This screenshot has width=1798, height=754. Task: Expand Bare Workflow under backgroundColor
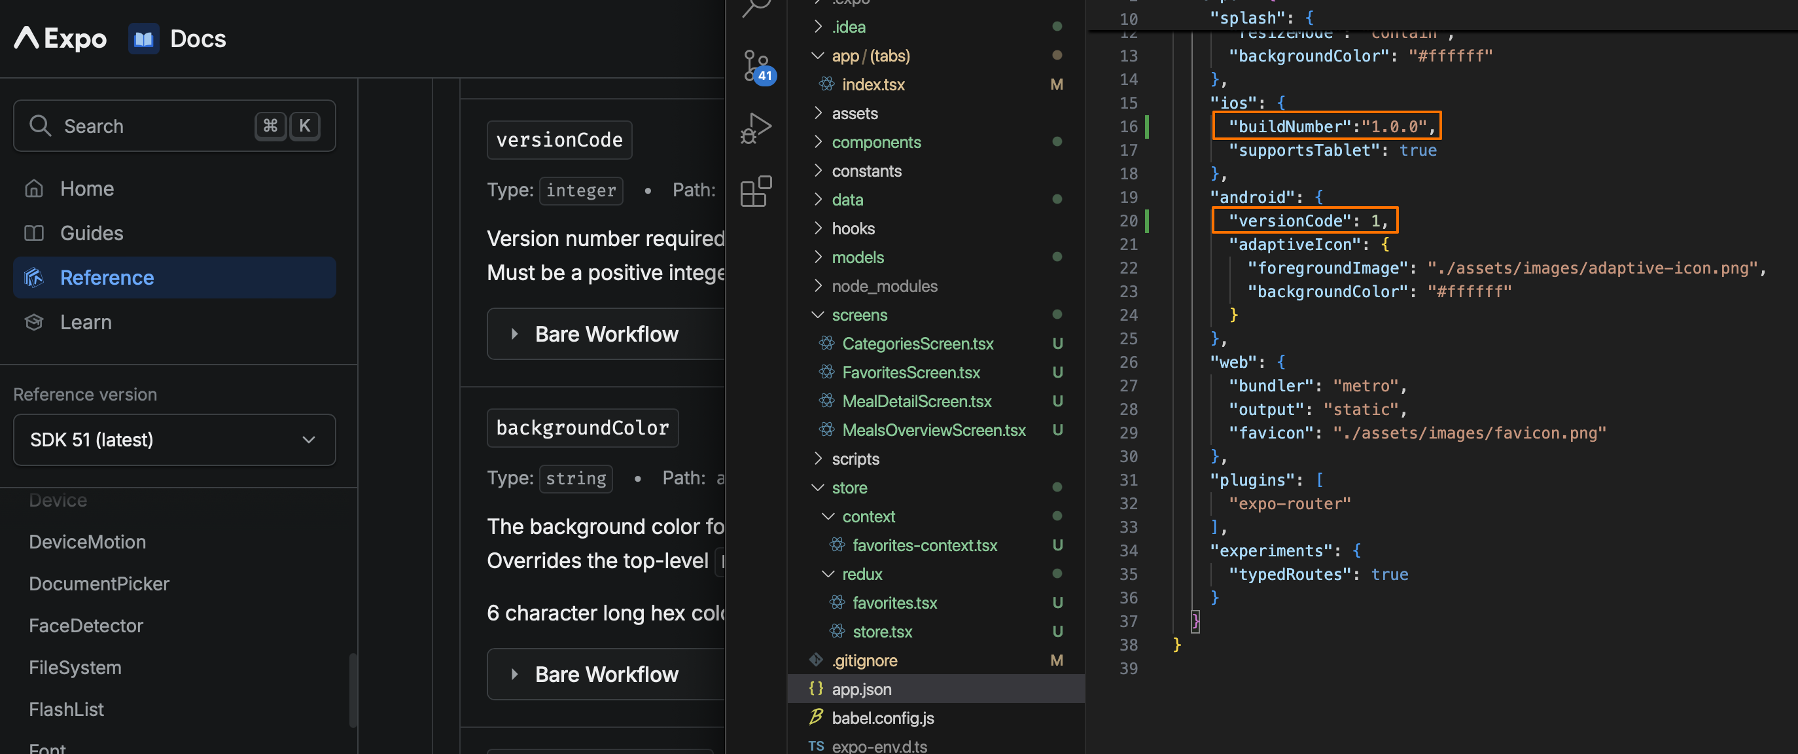coord(606,673)
